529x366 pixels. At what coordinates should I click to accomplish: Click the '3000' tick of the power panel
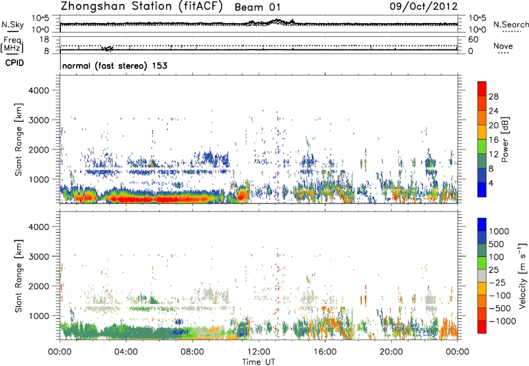tap(38, 120)
